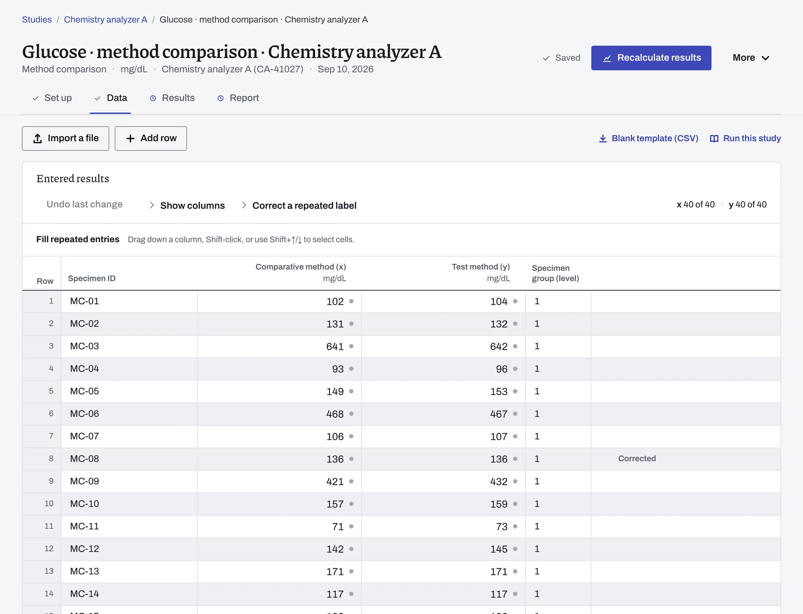Click the clock icon on Report tab
This screenshot has height=614, width=803.
[x=220, y=98]
